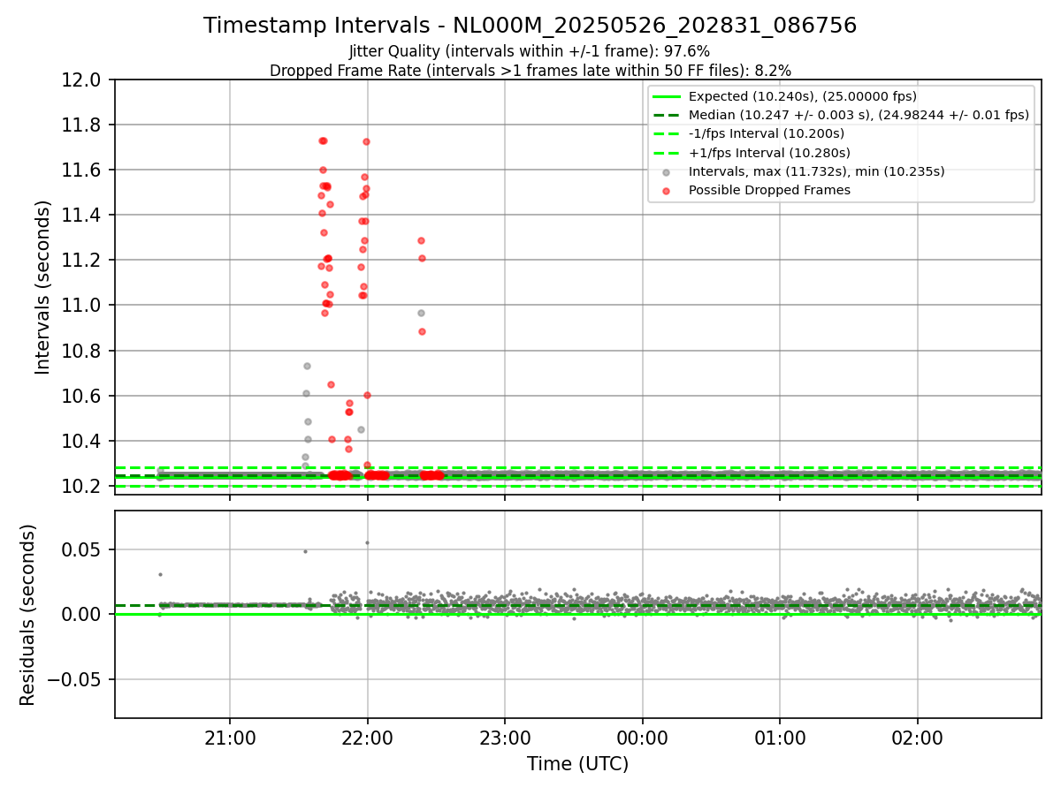The height and width of the screenshot is (795, 1061).
Task: Click the "Residuals (seconds)" y-axis label
Action: click(27, 615)
